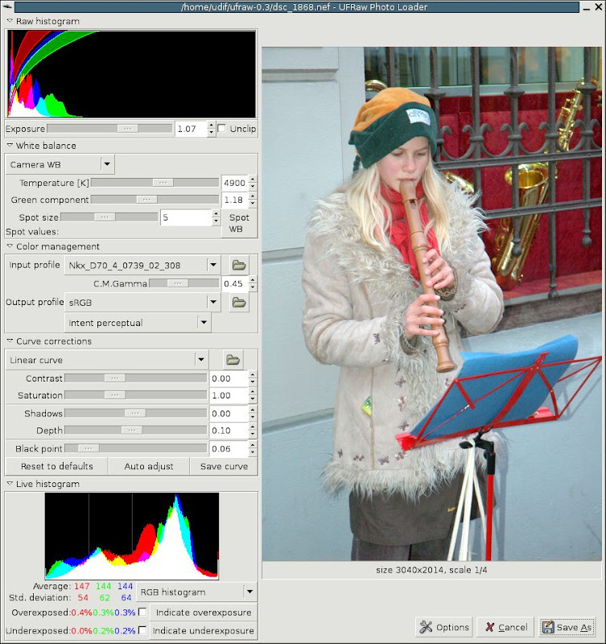Click the Shadows value field
The width and height of the screenshot is (606, 644).
pos(229,414)
